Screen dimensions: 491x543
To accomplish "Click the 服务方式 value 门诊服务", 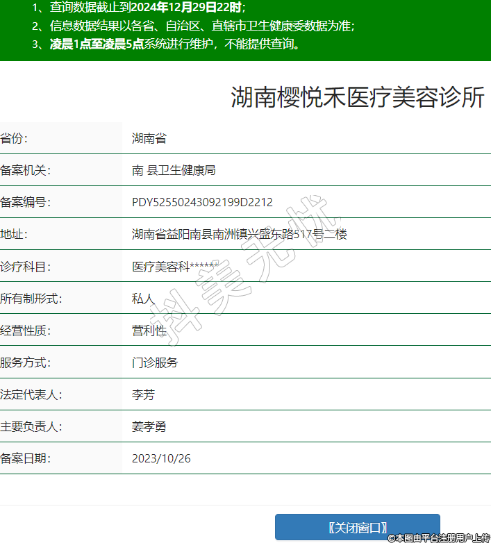I will click(155, 362).
